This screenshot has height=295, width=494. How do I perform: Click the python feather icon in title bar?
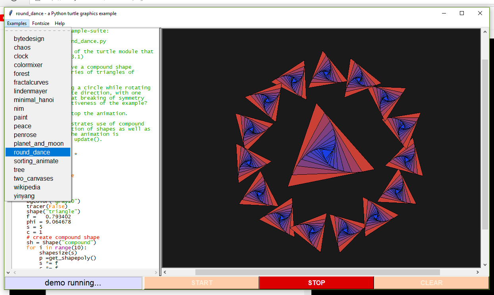[x=11, y=13]
